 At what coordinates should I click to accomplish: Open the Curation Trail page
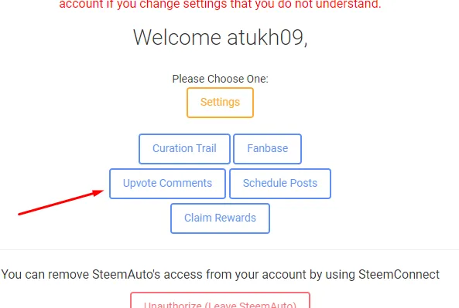(184, 149)
